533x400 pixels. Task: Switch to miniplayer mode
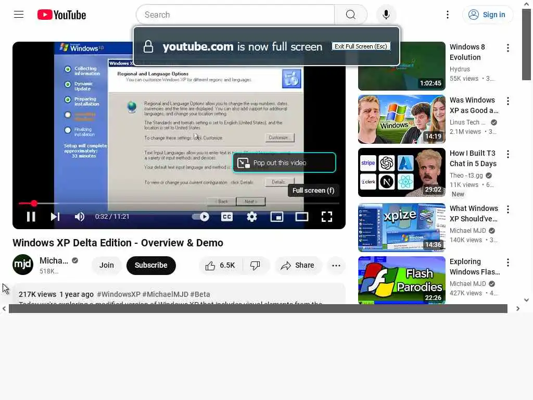(277, 217)
